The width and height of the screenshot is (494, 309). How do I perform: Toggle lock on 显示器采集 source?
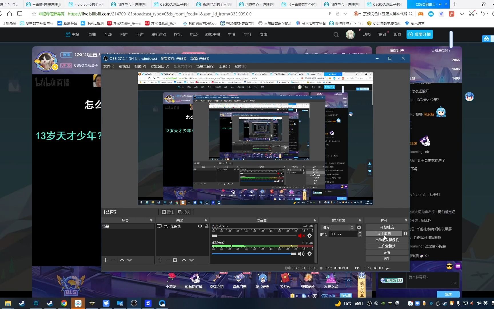pos(207,226)
